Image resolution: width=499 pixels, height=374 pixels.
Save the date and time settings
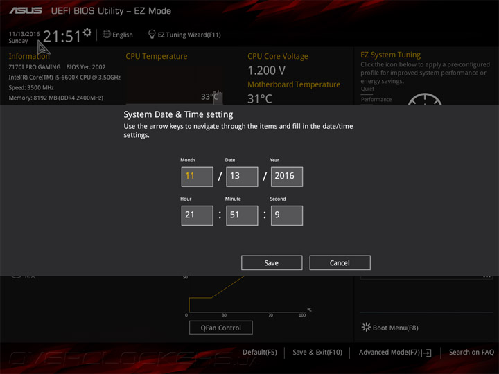tap(272, 262)
